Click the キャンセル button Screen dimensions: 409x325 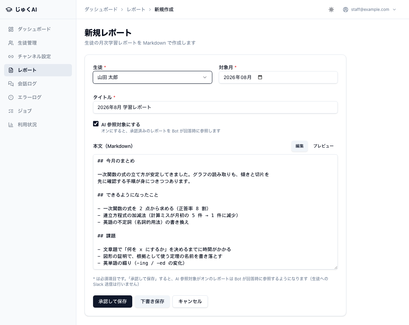(x=190, y=301)
